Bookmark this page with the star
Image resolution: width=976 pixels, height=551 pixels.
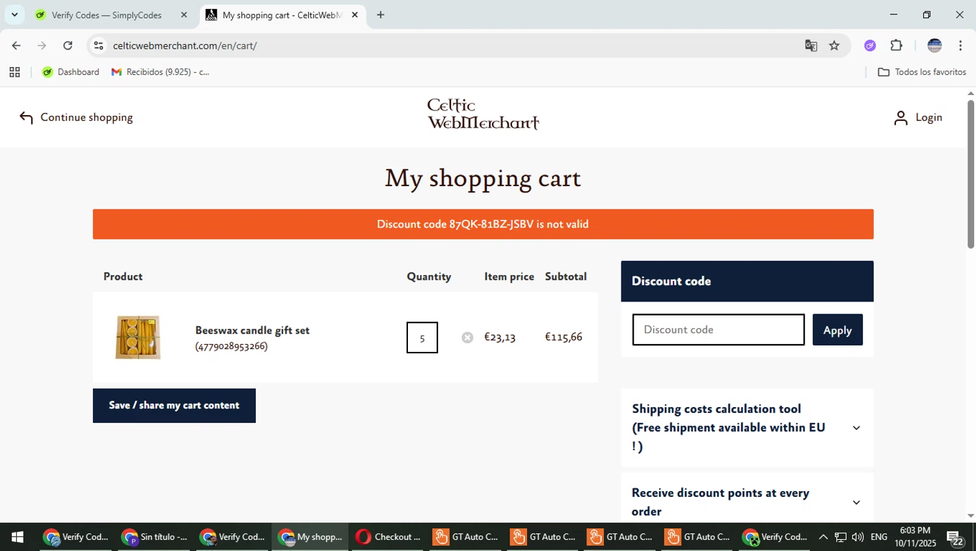point(834,46)
